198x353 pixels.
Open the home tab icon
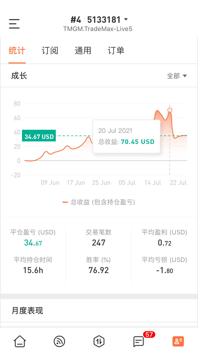pyautogui.click(x=20, y=341)
